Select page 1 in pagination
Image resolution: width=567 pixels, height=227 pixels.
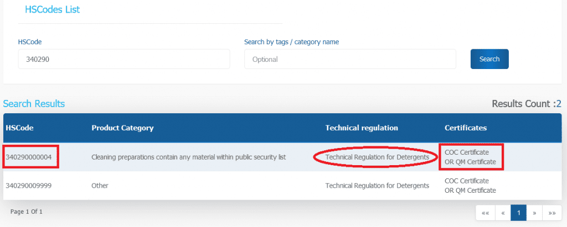519,213
